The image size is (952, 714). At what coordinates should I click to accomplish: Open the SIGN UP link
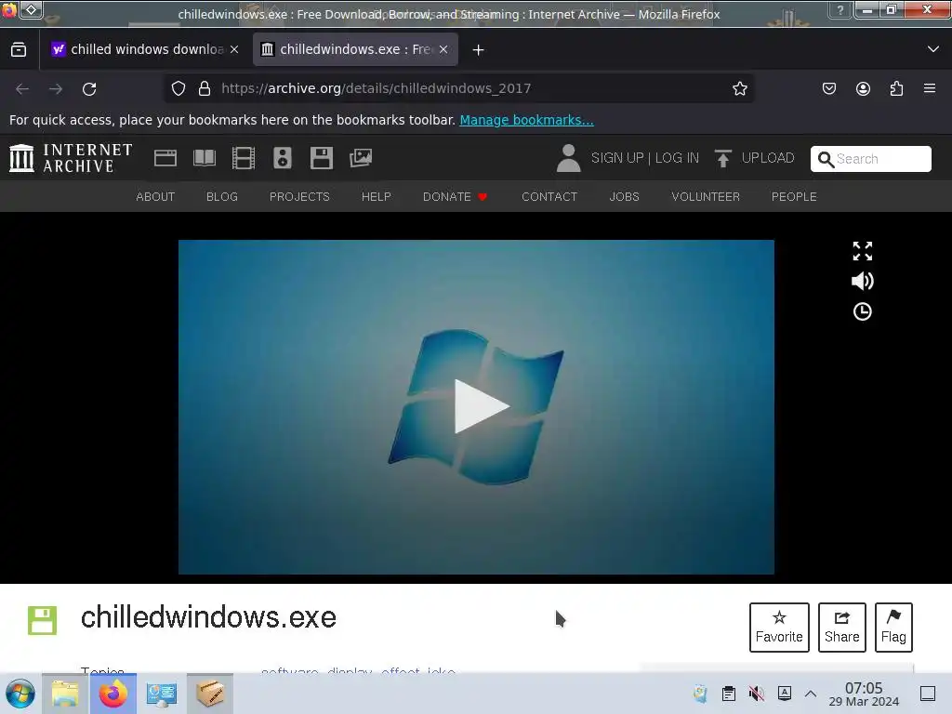[x=617, y=158]
